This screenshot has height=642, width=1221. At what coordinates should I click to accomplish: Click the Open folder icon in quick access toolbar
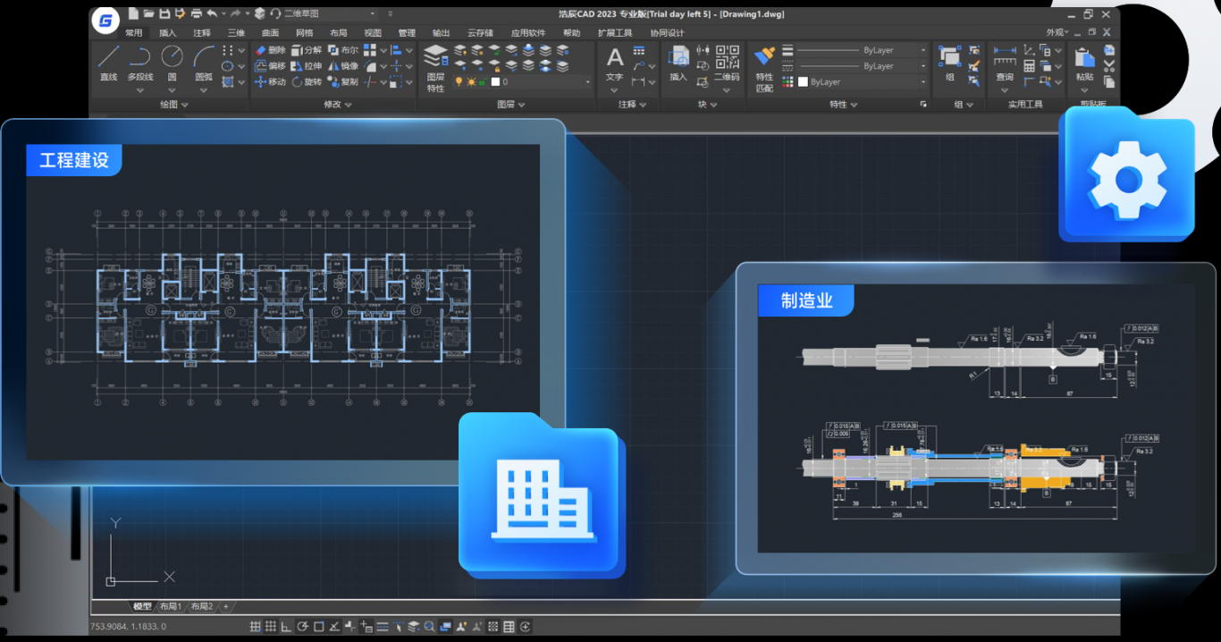pyautogui.click(x=149, y=13)
